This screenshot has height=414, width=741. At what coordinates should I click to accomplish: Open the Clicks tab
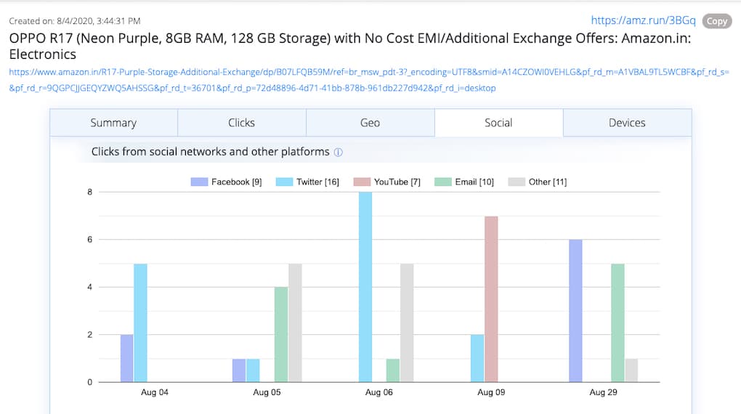click(x=241, y=123)
